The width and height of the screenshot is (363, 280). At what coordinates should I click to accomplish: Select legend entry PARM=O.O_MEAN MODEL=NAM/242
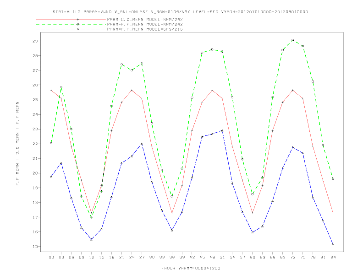pyautogui.click(x=145, y=19)
